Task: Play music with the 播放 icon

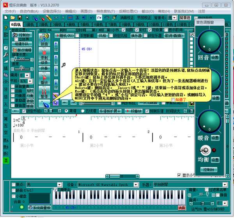Action: coord(44,78)
